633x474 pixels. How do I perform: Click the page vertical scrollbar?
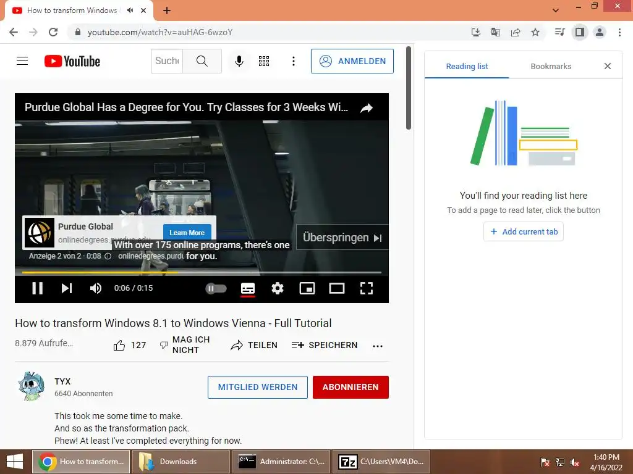409,88
